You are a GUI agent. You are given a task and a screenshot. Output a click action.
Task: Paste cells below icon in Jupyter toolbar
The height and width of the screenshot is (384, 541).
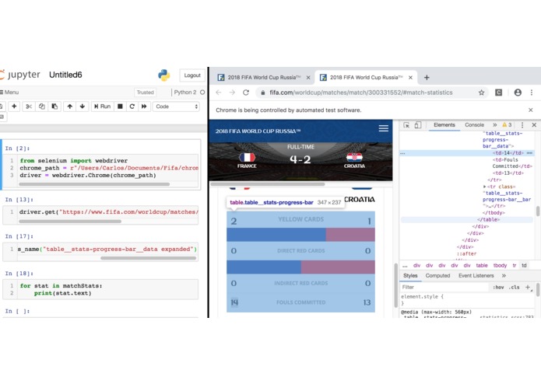(x=54, y=106)
